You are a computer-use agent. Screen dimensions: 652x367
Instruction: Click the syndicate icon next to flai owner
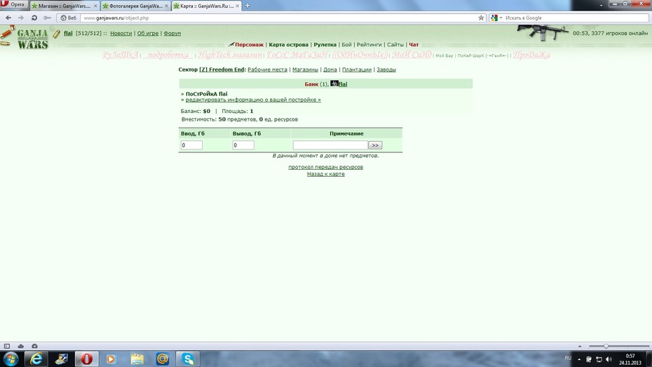click(334, 84)
